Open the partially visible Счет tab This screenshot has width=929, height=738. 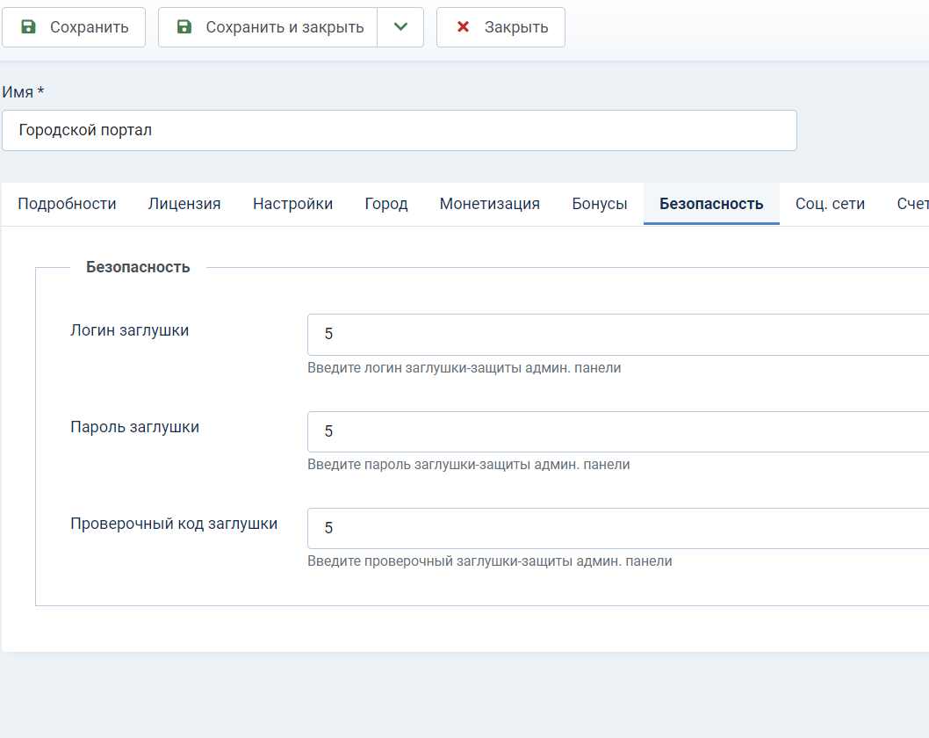911,204
